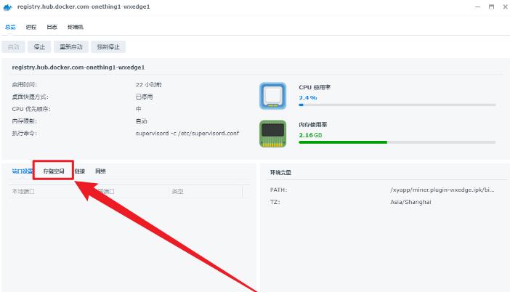Screen dimensions: 510x292
Task: Select the 2.16 GB memory value
Action: (310, 135)
